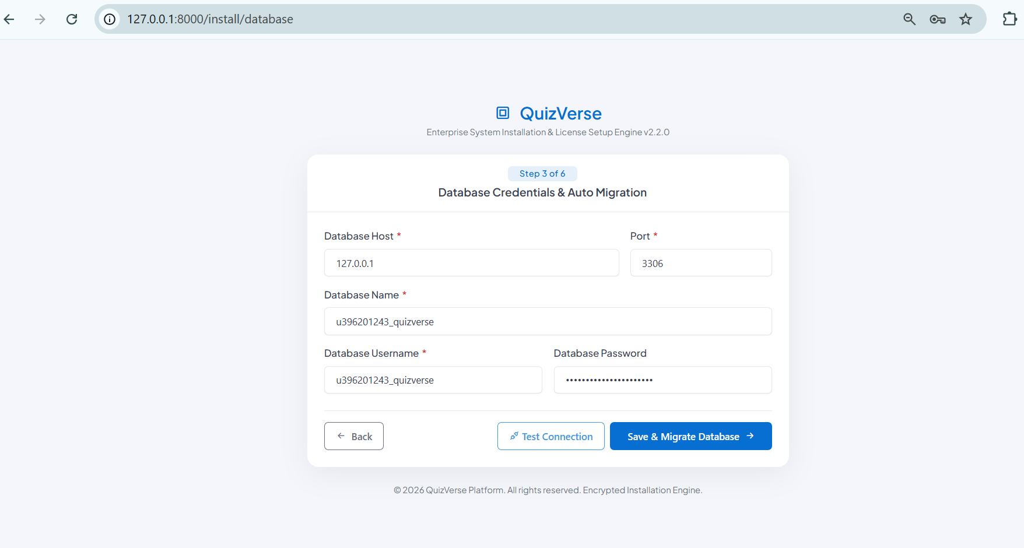Click the "Database Username" label
This screenshot has width=1024, height=548.
pos(371,353)
